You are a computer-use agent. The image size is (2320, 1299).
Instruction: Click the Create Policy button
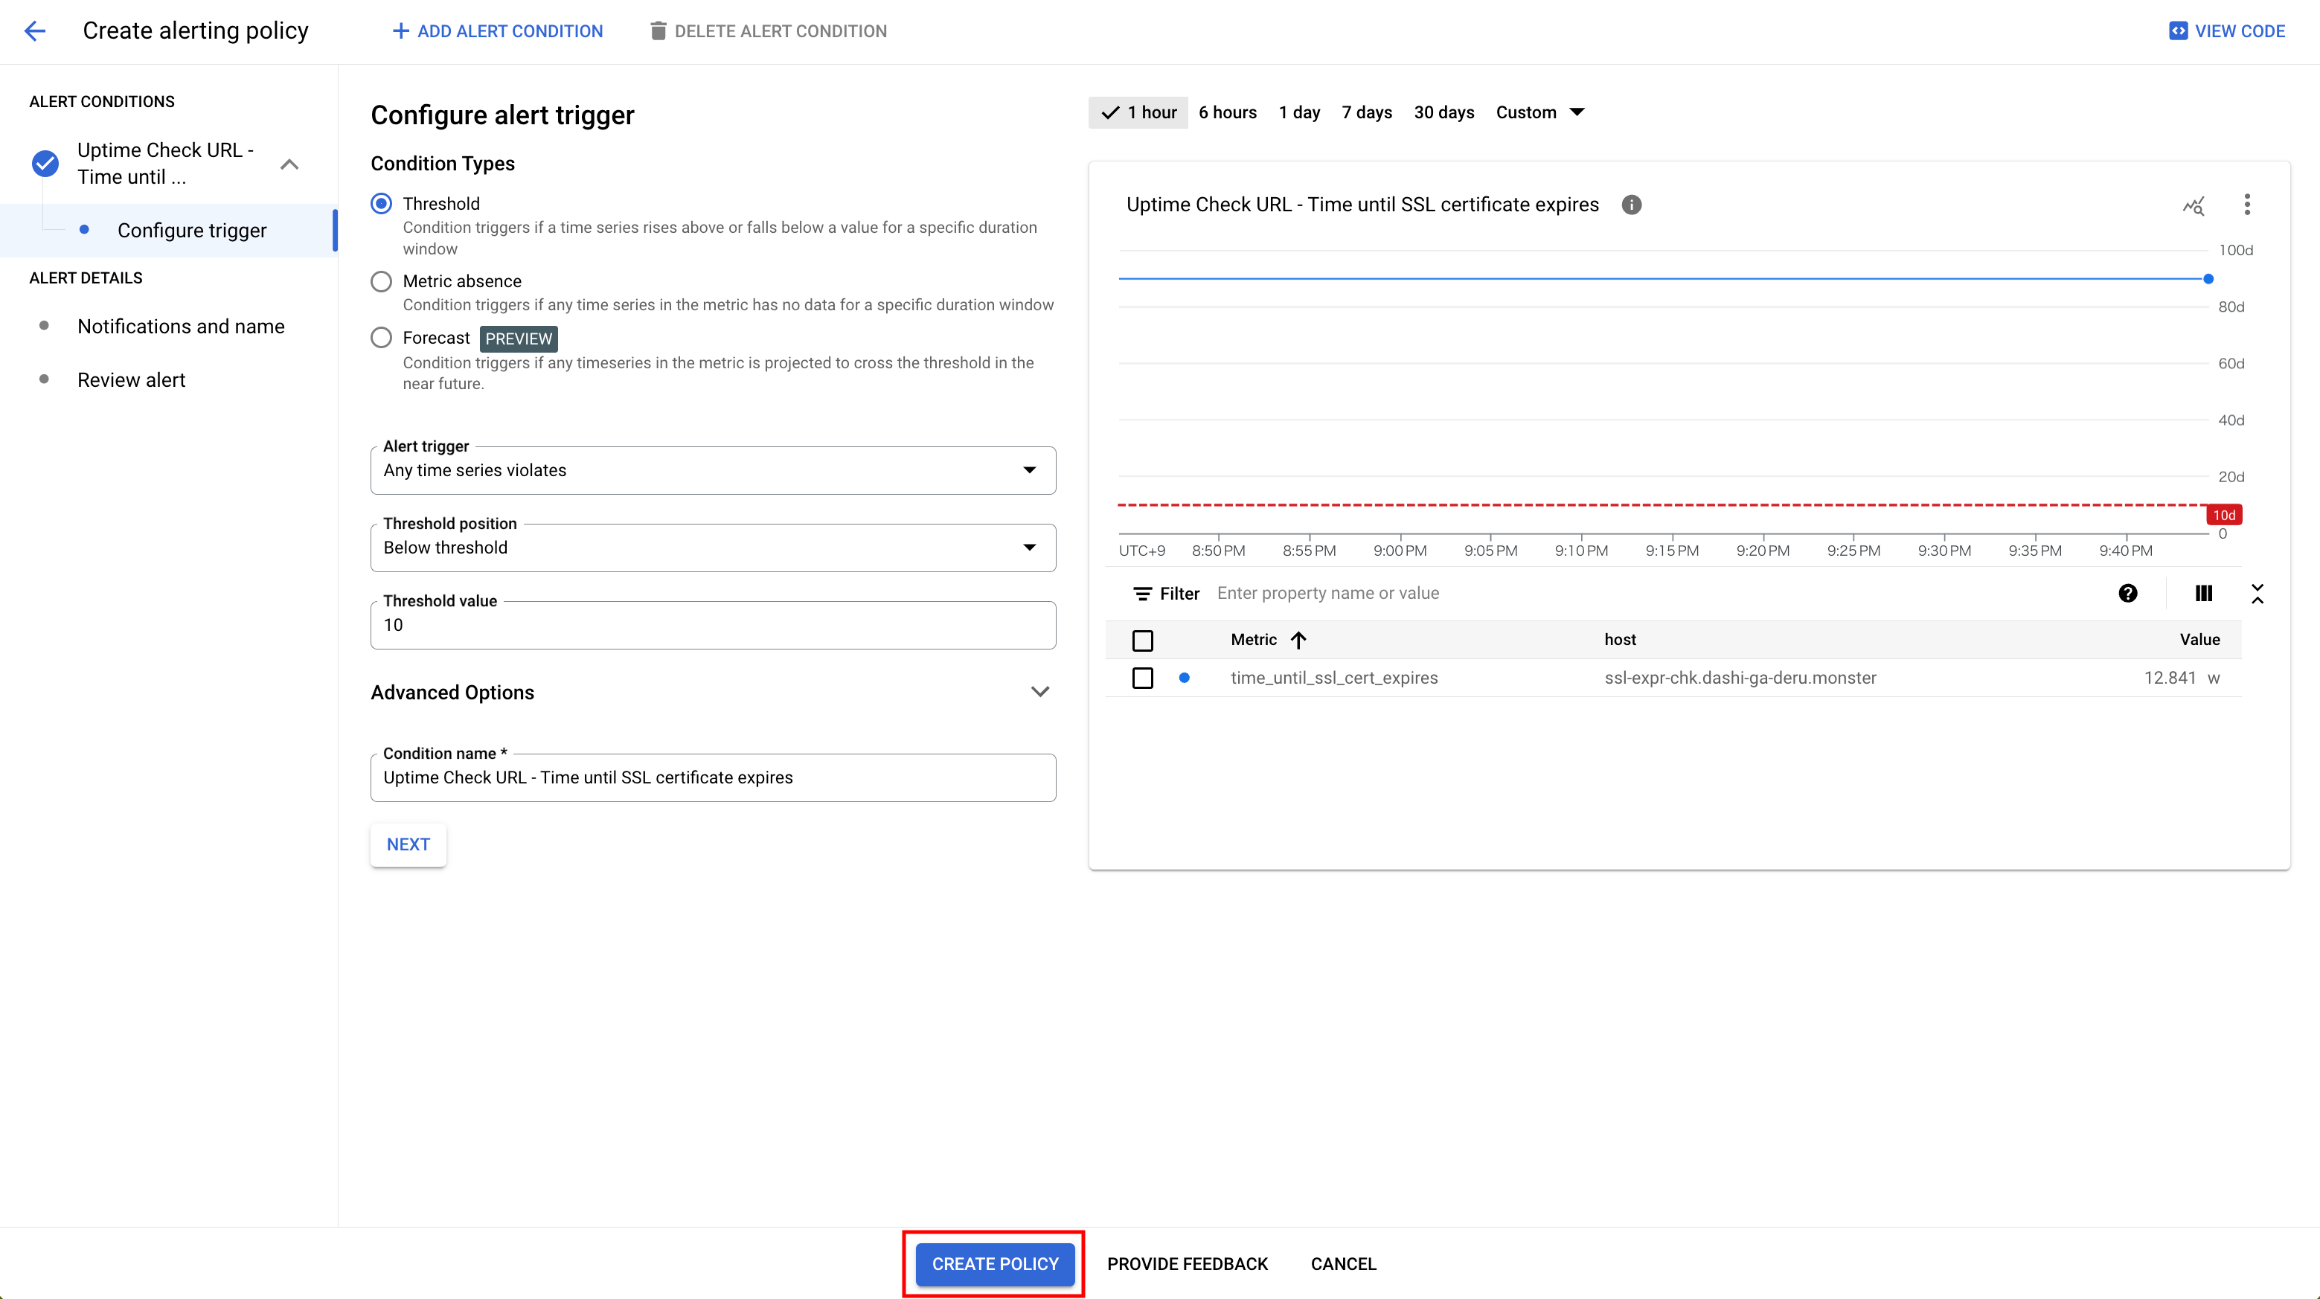(x=994, y=1263)
